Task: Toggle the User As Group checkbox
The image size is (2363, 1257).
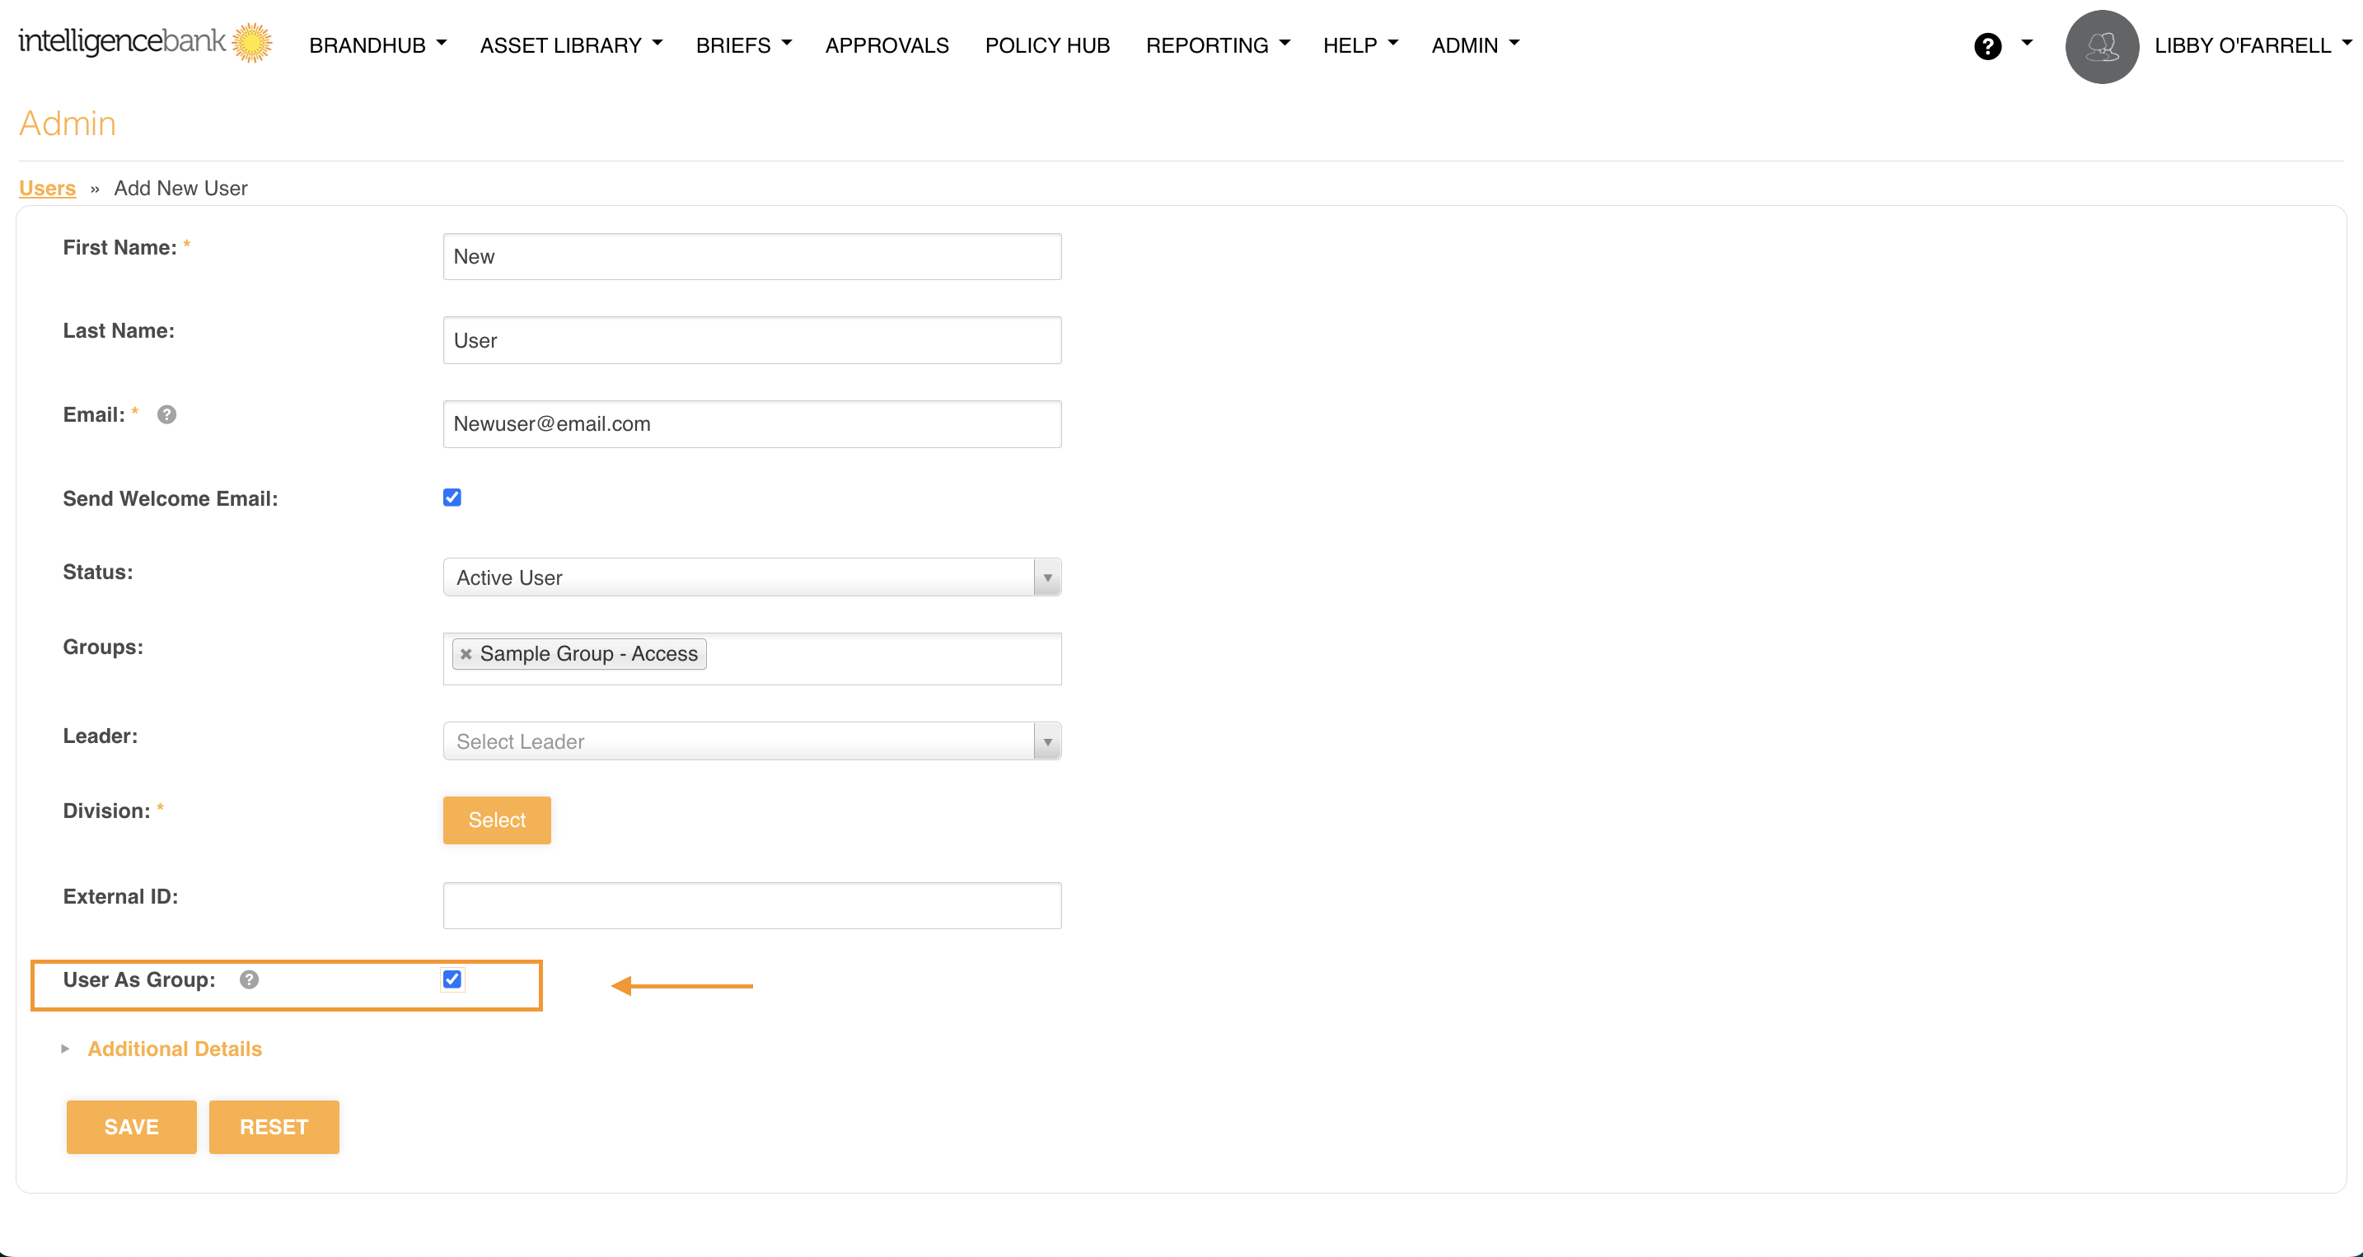Action: (x=452, y=979)
